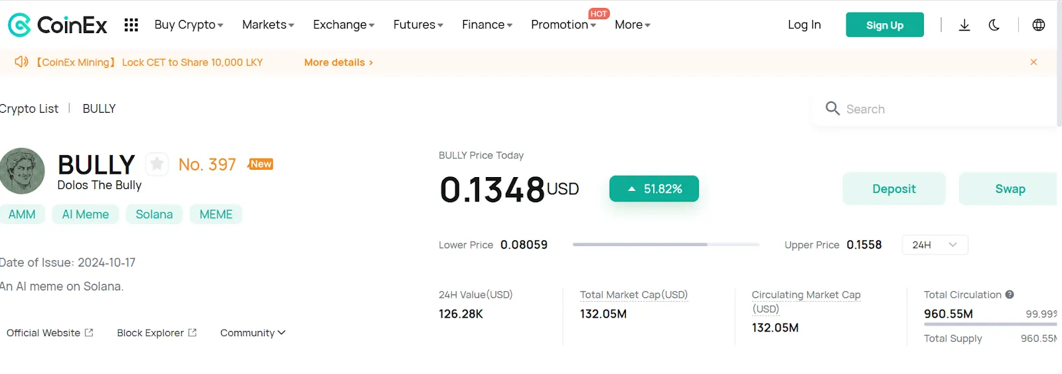Click the Circulating Market Cap label
The width and height of the screenshot is (1062, 374).
(x=806, y=302)
